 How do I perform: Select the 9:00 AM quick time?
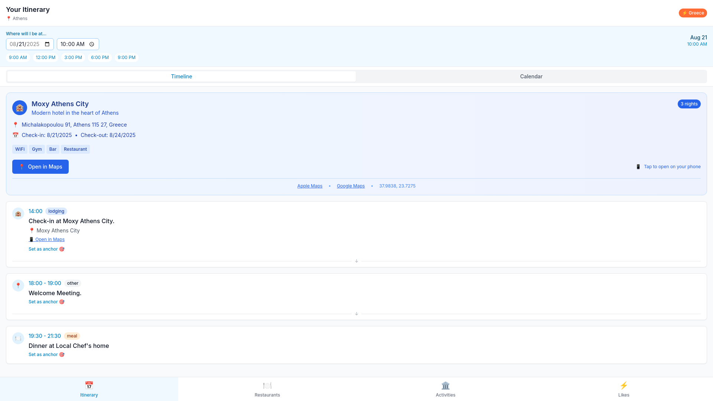coord(18,58)
